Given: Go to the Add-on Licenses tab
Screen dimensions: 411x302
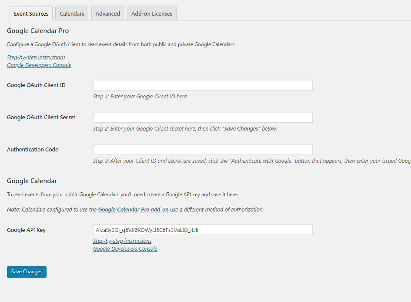Looking at the screenshot, I should 152,13.
